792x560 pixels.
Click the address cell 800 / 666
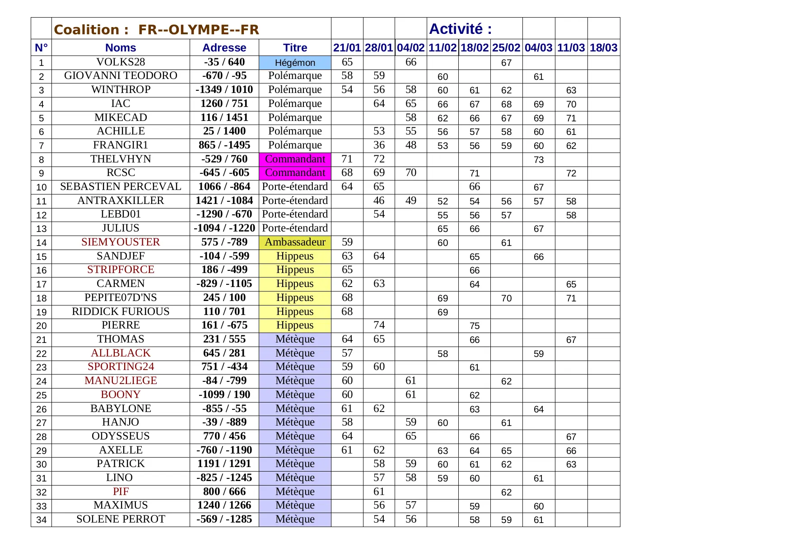(x=224, y=492)
